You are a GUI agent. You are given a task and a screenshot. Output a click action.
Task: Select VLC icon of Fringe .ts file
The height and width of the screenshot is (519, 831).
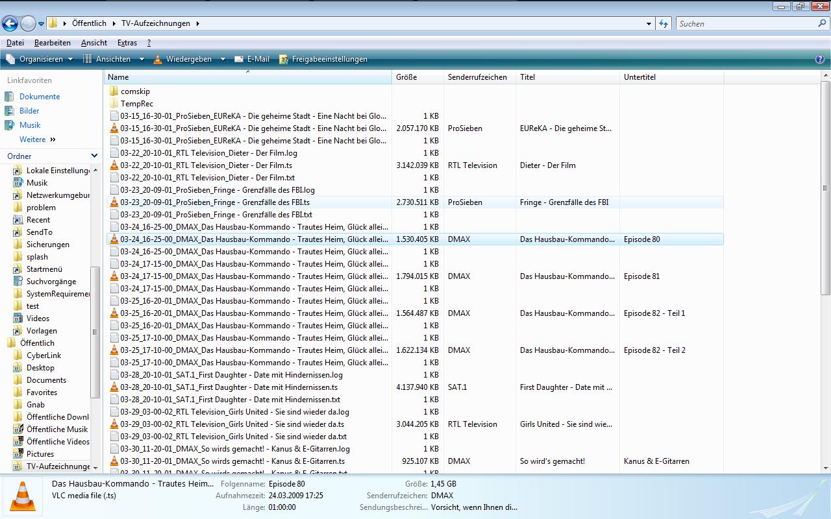114,202
